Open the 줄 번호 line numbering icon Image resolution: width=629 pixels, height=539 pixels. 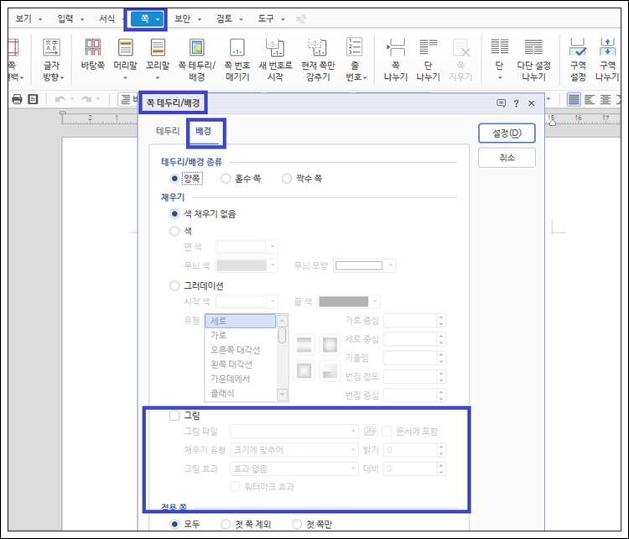pos(356,60)
